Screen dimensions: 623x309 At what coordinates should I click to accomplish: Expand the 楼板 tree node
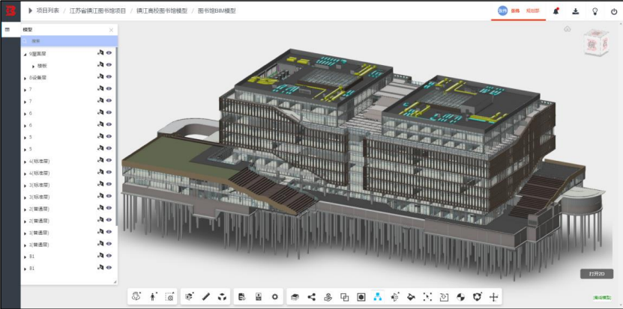34,67
